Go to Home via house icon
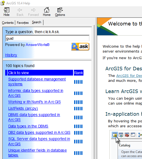Image resolution: width=142 pixels, height=159 pixels. tap(47, 10)
